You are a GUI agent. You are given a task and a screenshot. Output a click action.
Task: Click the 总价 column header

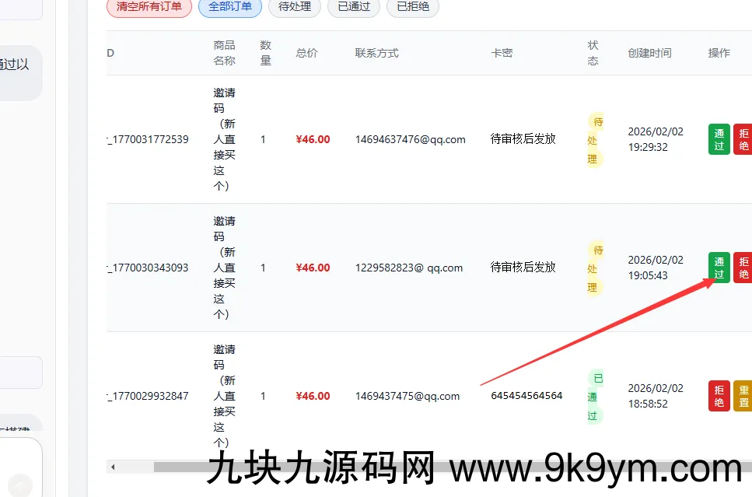[x=306, y=53]
